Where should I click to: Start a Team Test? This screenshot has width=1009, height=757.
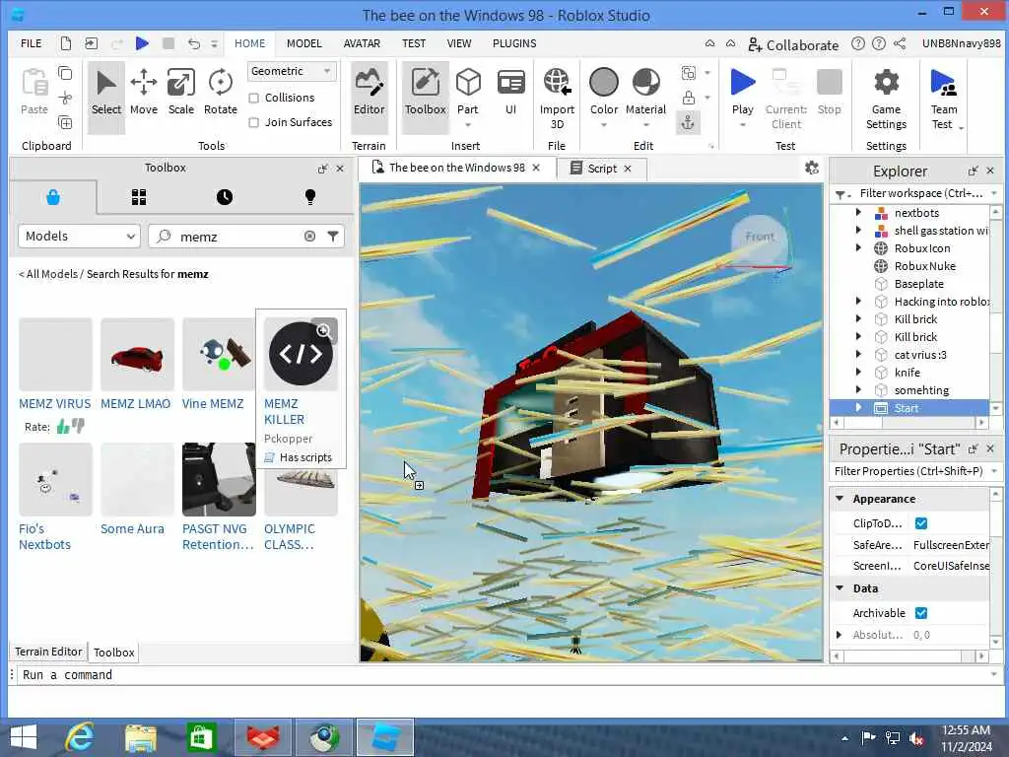(944, 98)
